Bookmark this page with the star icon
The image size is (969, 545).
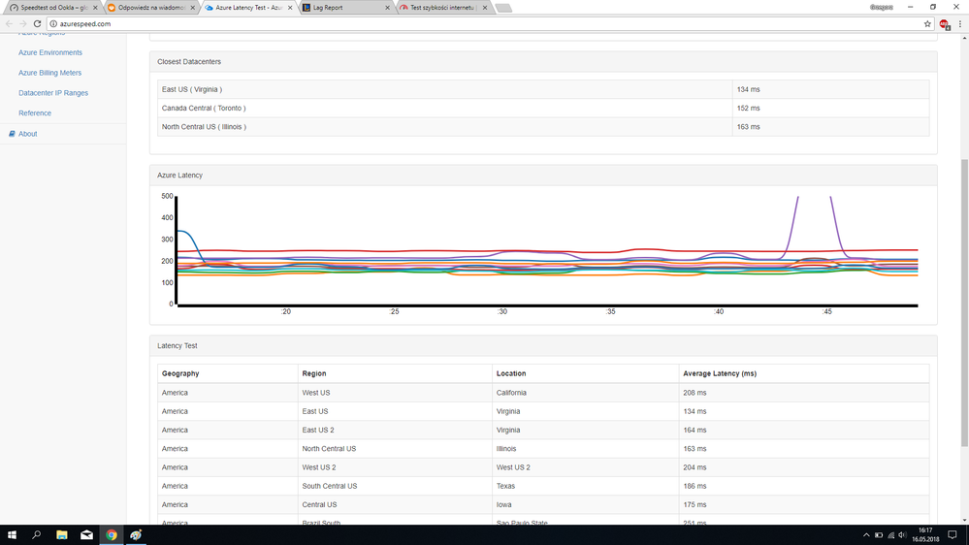pyautogui.click(x=927, y=23)
